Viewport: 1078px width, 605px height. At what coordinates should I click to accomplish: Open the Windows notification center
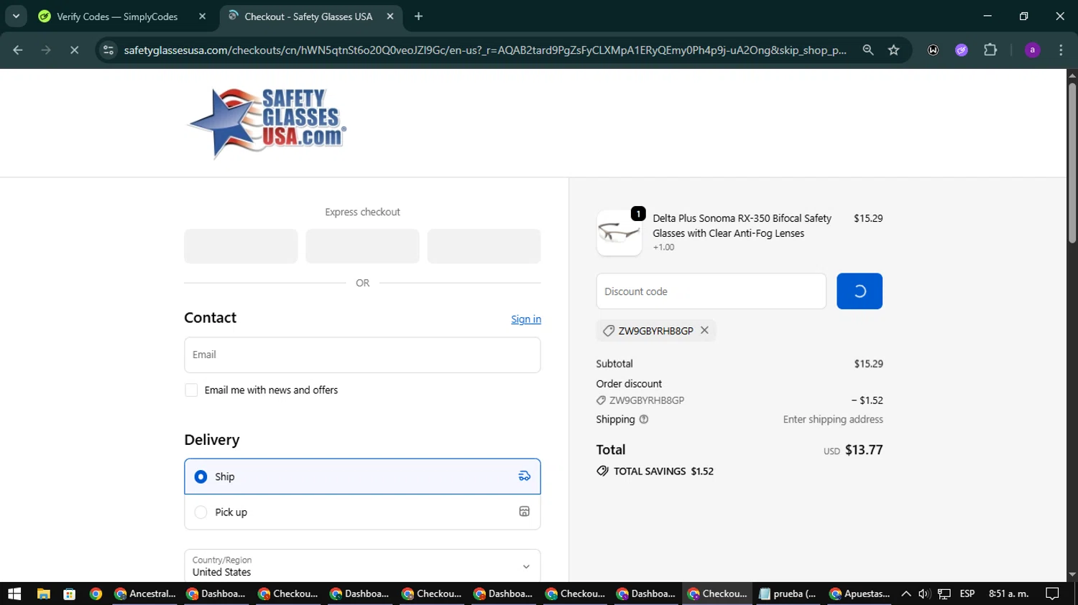pyautogui.click(x=1052, y=594)
